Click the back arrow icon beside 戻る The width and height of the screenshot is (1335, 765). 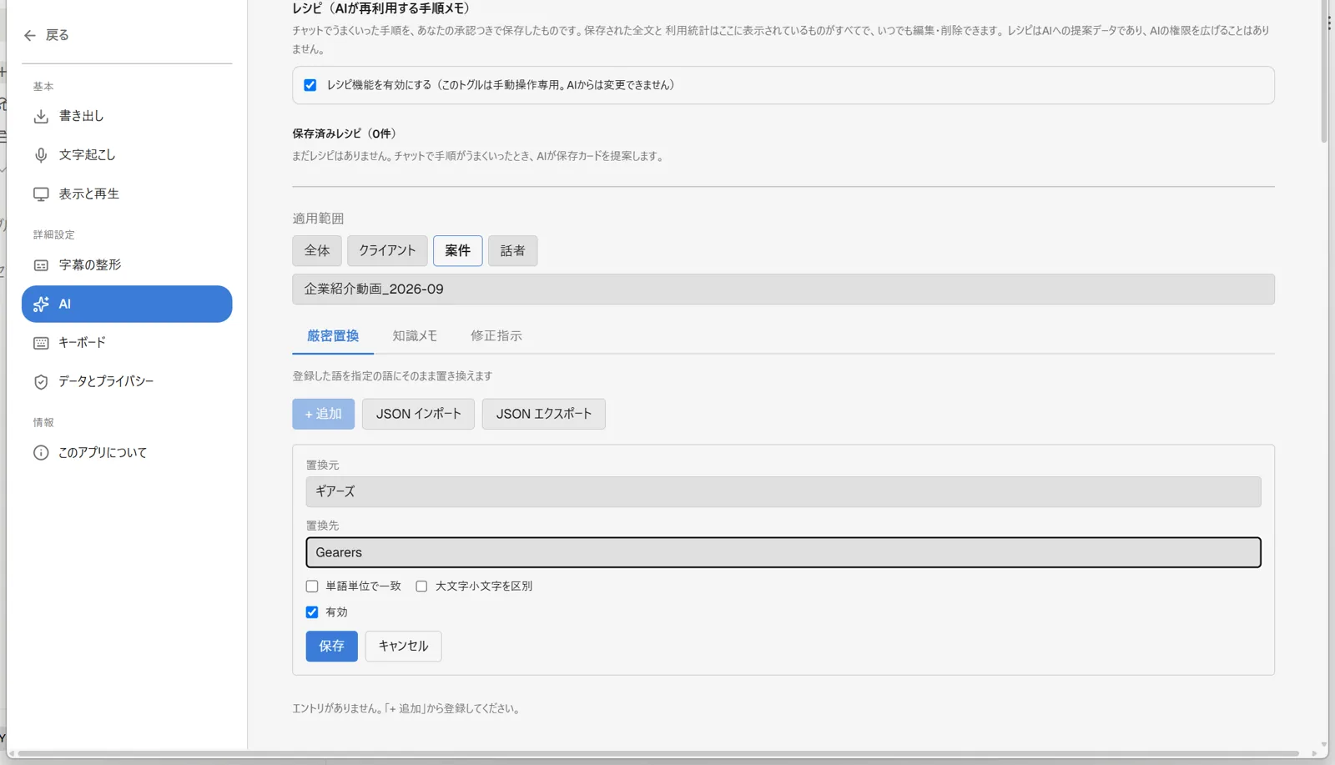[30, 35]
